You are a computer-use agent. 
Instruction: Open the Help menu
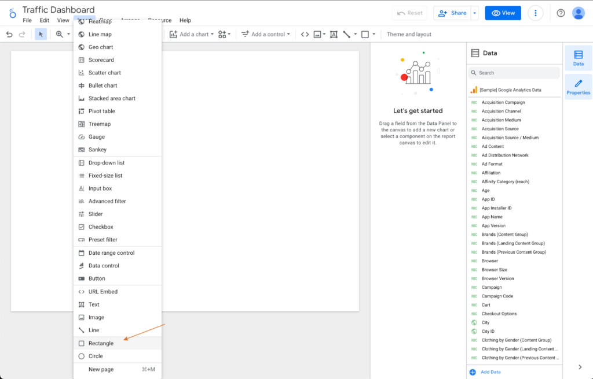coord(185,20)
